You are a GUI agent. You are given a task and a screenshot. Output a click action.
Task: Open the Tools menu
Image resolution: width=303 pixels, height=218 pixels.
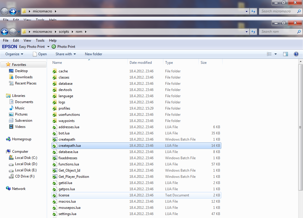pyautogui.click(x=40, y=40)
